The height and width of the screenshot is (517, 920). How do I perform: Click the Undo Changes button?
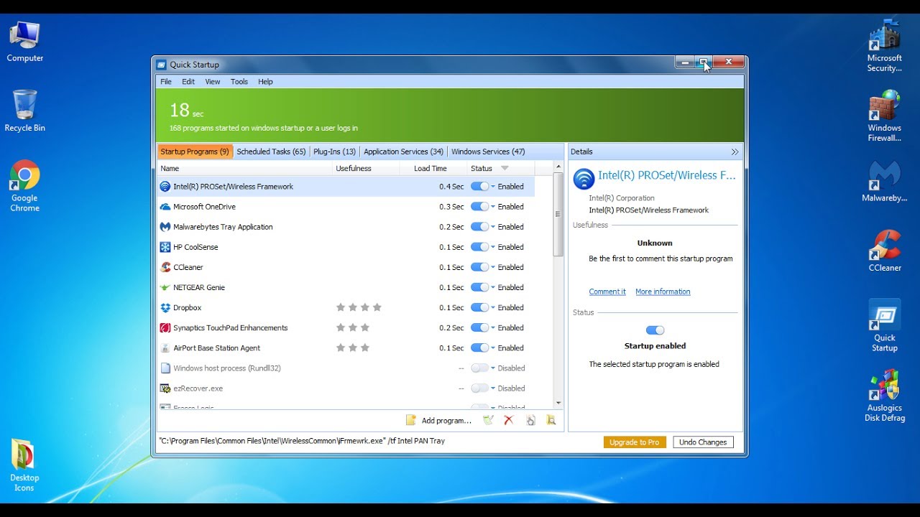tap(703, 442)
